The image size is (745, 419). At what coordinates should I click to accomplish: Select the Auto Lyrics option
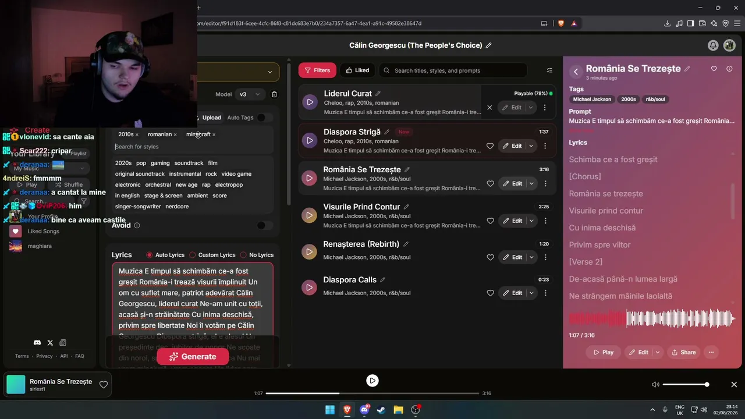click(165, 255)
